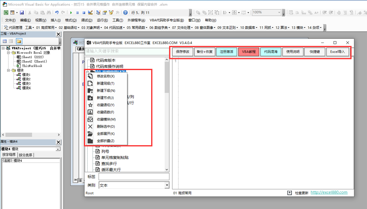This screenshot has height=209, width=367.
Task: Click the red VBA教程 button
Action: click(248, 52)
